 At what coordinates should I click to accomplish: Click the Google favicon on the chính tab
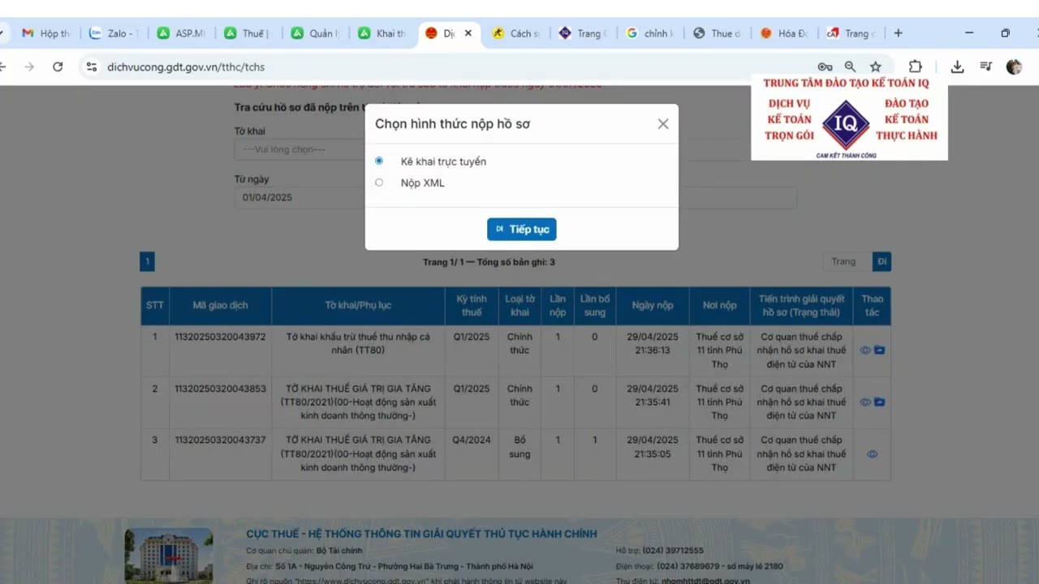click(x=632, y=33)
